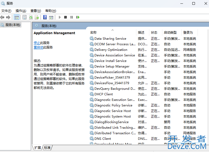
Task: Toggle the show/hide action pane icon
Action: (51, 17)
